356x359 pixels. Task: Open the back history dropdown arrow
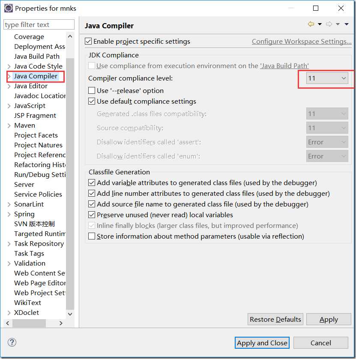[x=320, y=24]
